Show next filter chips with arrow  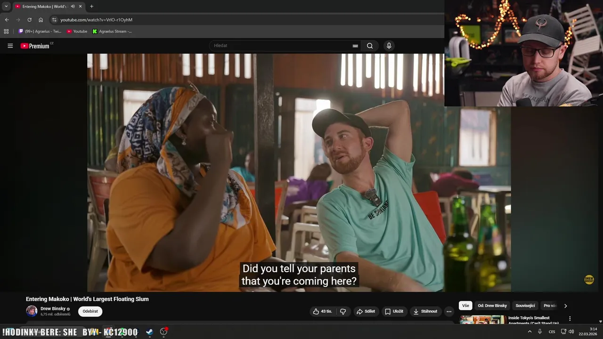pyautogui.click(x=565, y=306)
